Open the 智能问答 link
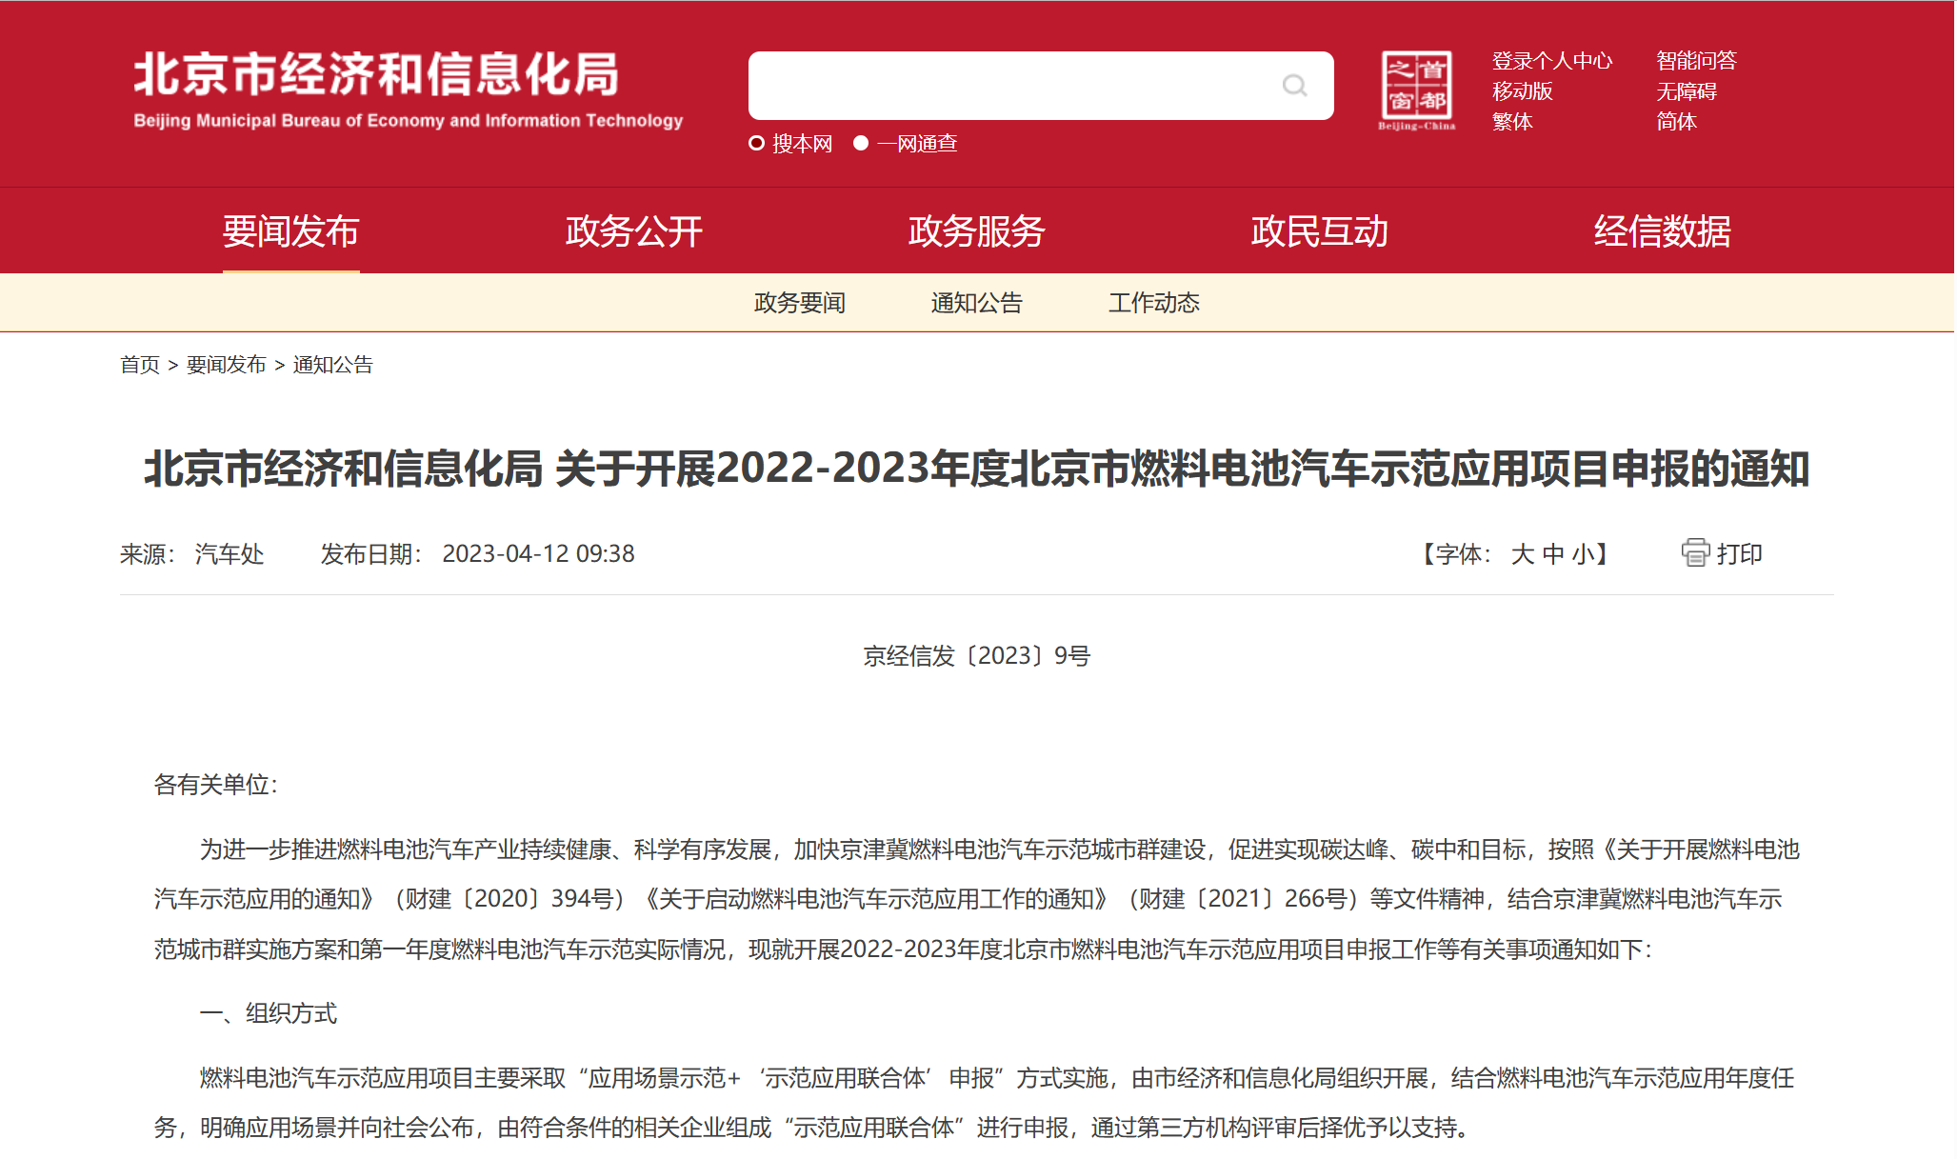1957x1159 pixels. (x=1696, y=61)
